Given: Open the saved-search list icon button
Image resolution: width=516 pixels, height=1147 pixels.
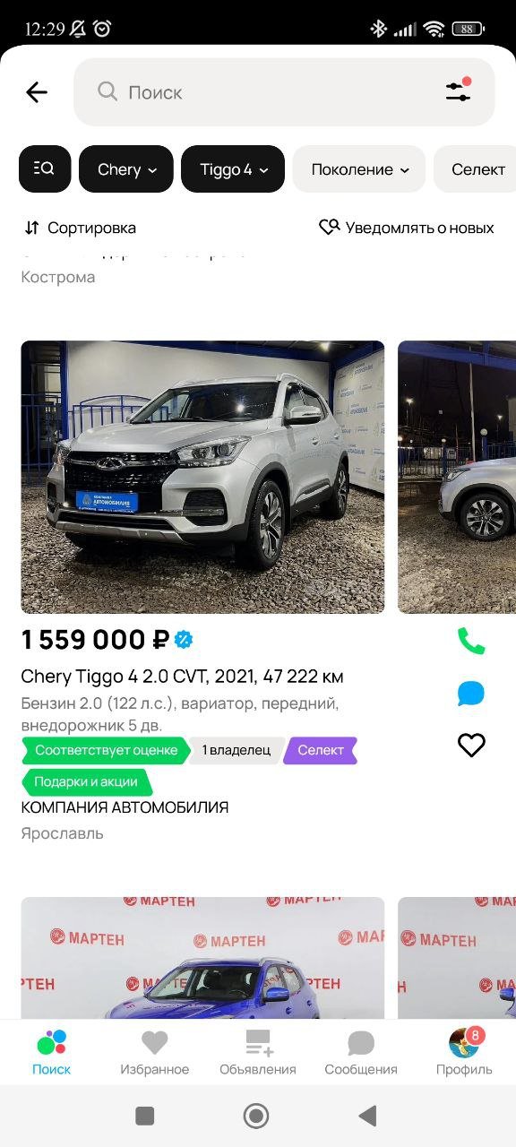Looking at the screenshot, I should pyautogui.click(x=45, y=168).
